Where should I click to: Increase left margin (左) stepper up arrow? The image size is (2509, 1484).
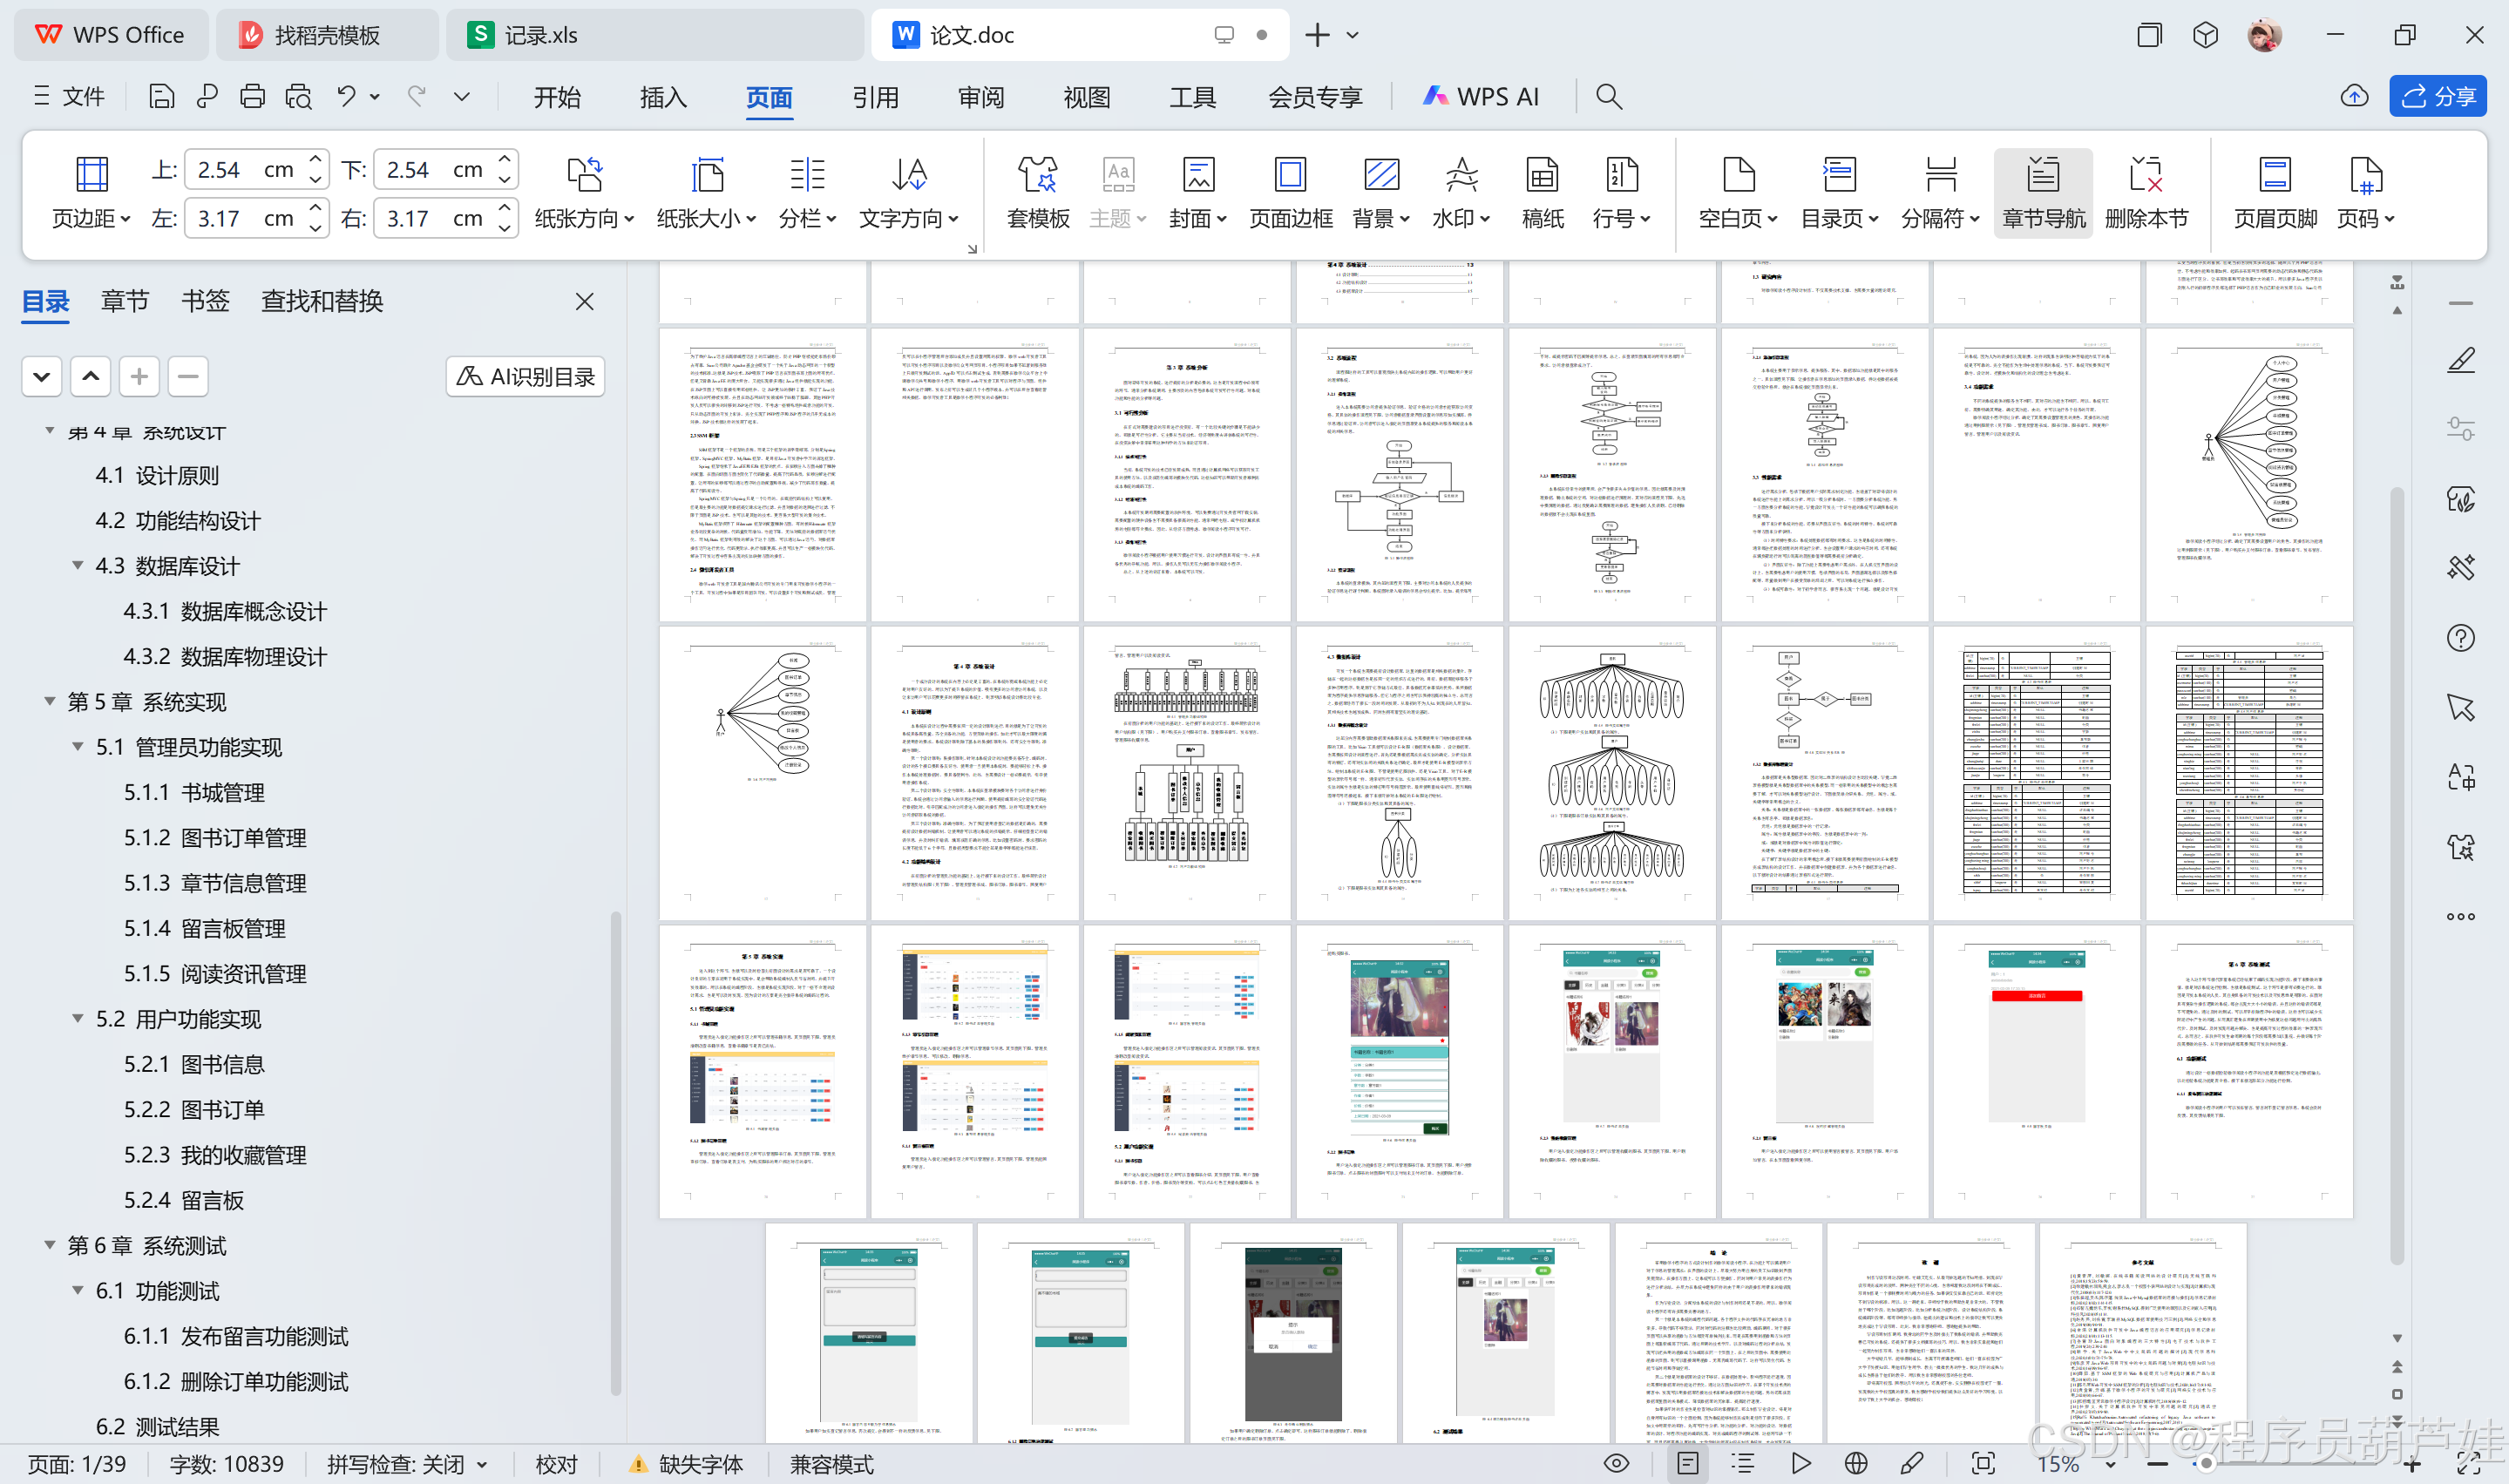(x=315, y=208)
